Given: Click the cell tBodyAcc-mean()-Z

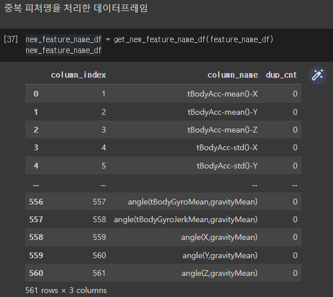Looking at the screenshot, I should [223, 130].
